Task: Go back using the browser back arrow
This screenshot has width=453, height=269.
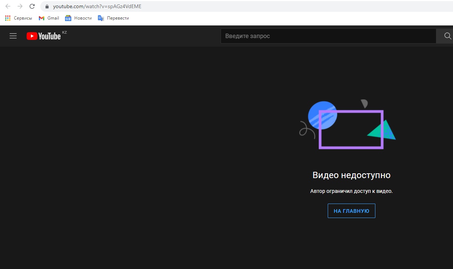Action: pyautogui.click(x=8, y=6)
